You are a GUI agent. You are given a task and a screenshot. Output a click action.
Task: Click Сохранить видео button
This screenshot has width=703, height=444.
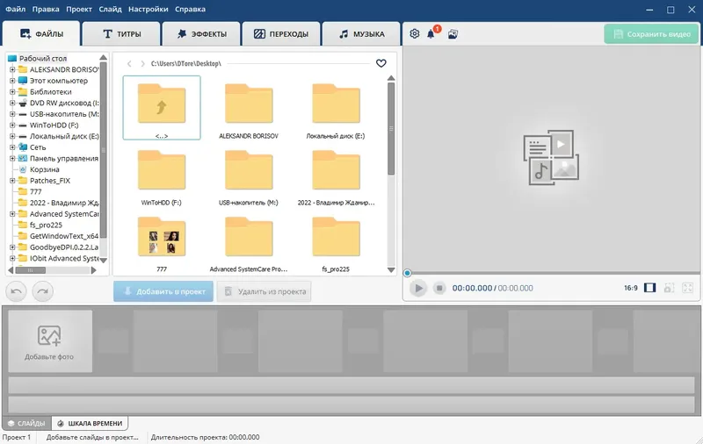click(x=651, y=34)
